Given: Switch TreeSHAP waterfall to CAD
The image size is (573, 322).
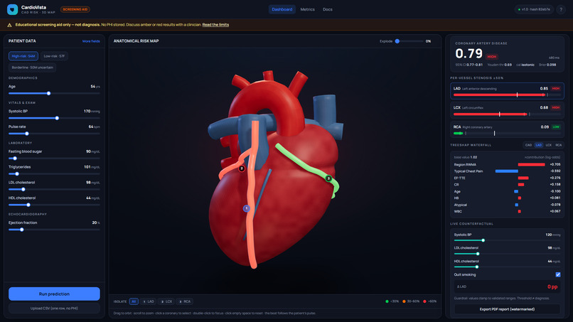Looking at the screenshot, I should pos(528,145).
